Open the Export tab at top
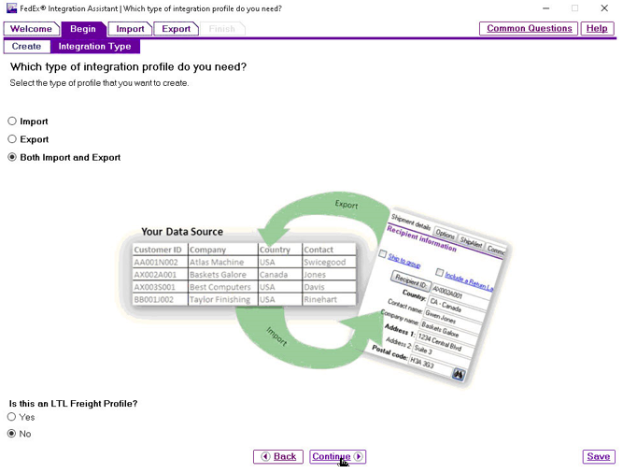This screenshot has width=623, height=473. 176,29
